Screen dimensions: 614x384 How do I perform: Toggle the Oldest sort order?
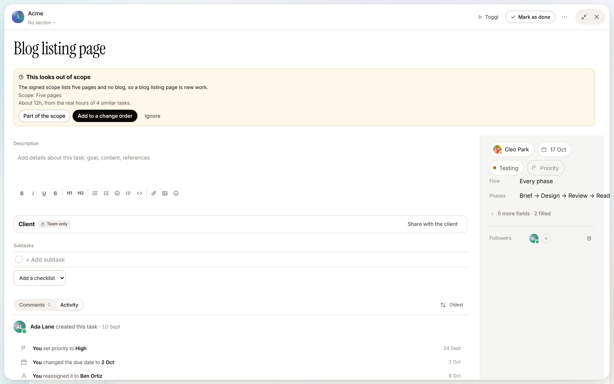tap(452, 305)
